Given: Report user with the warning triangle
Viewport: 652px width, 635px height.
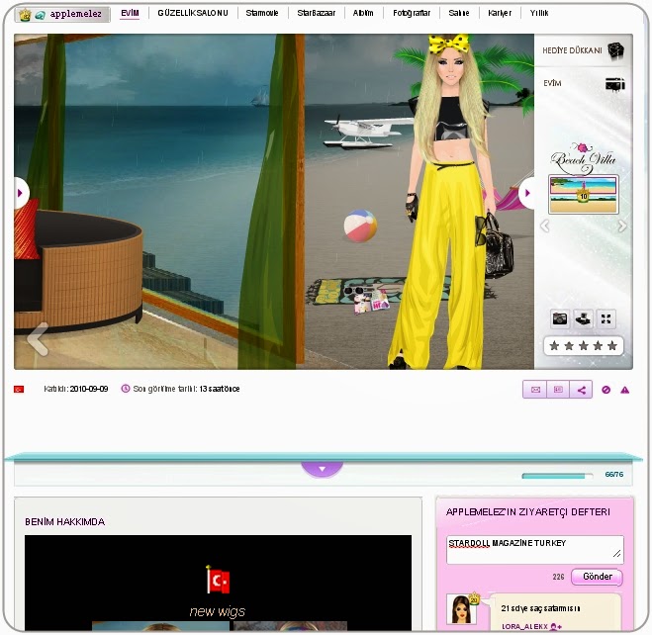Looking at the screenshot, I should pos(624,390).
